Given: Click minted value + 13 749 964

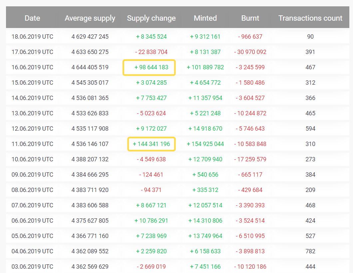Looking at the screenshot, I should tap(205, 236).
